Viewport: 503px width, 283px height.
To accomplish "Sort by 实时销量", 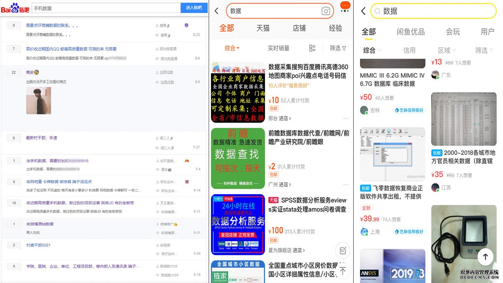I will [x=279, y=48].
